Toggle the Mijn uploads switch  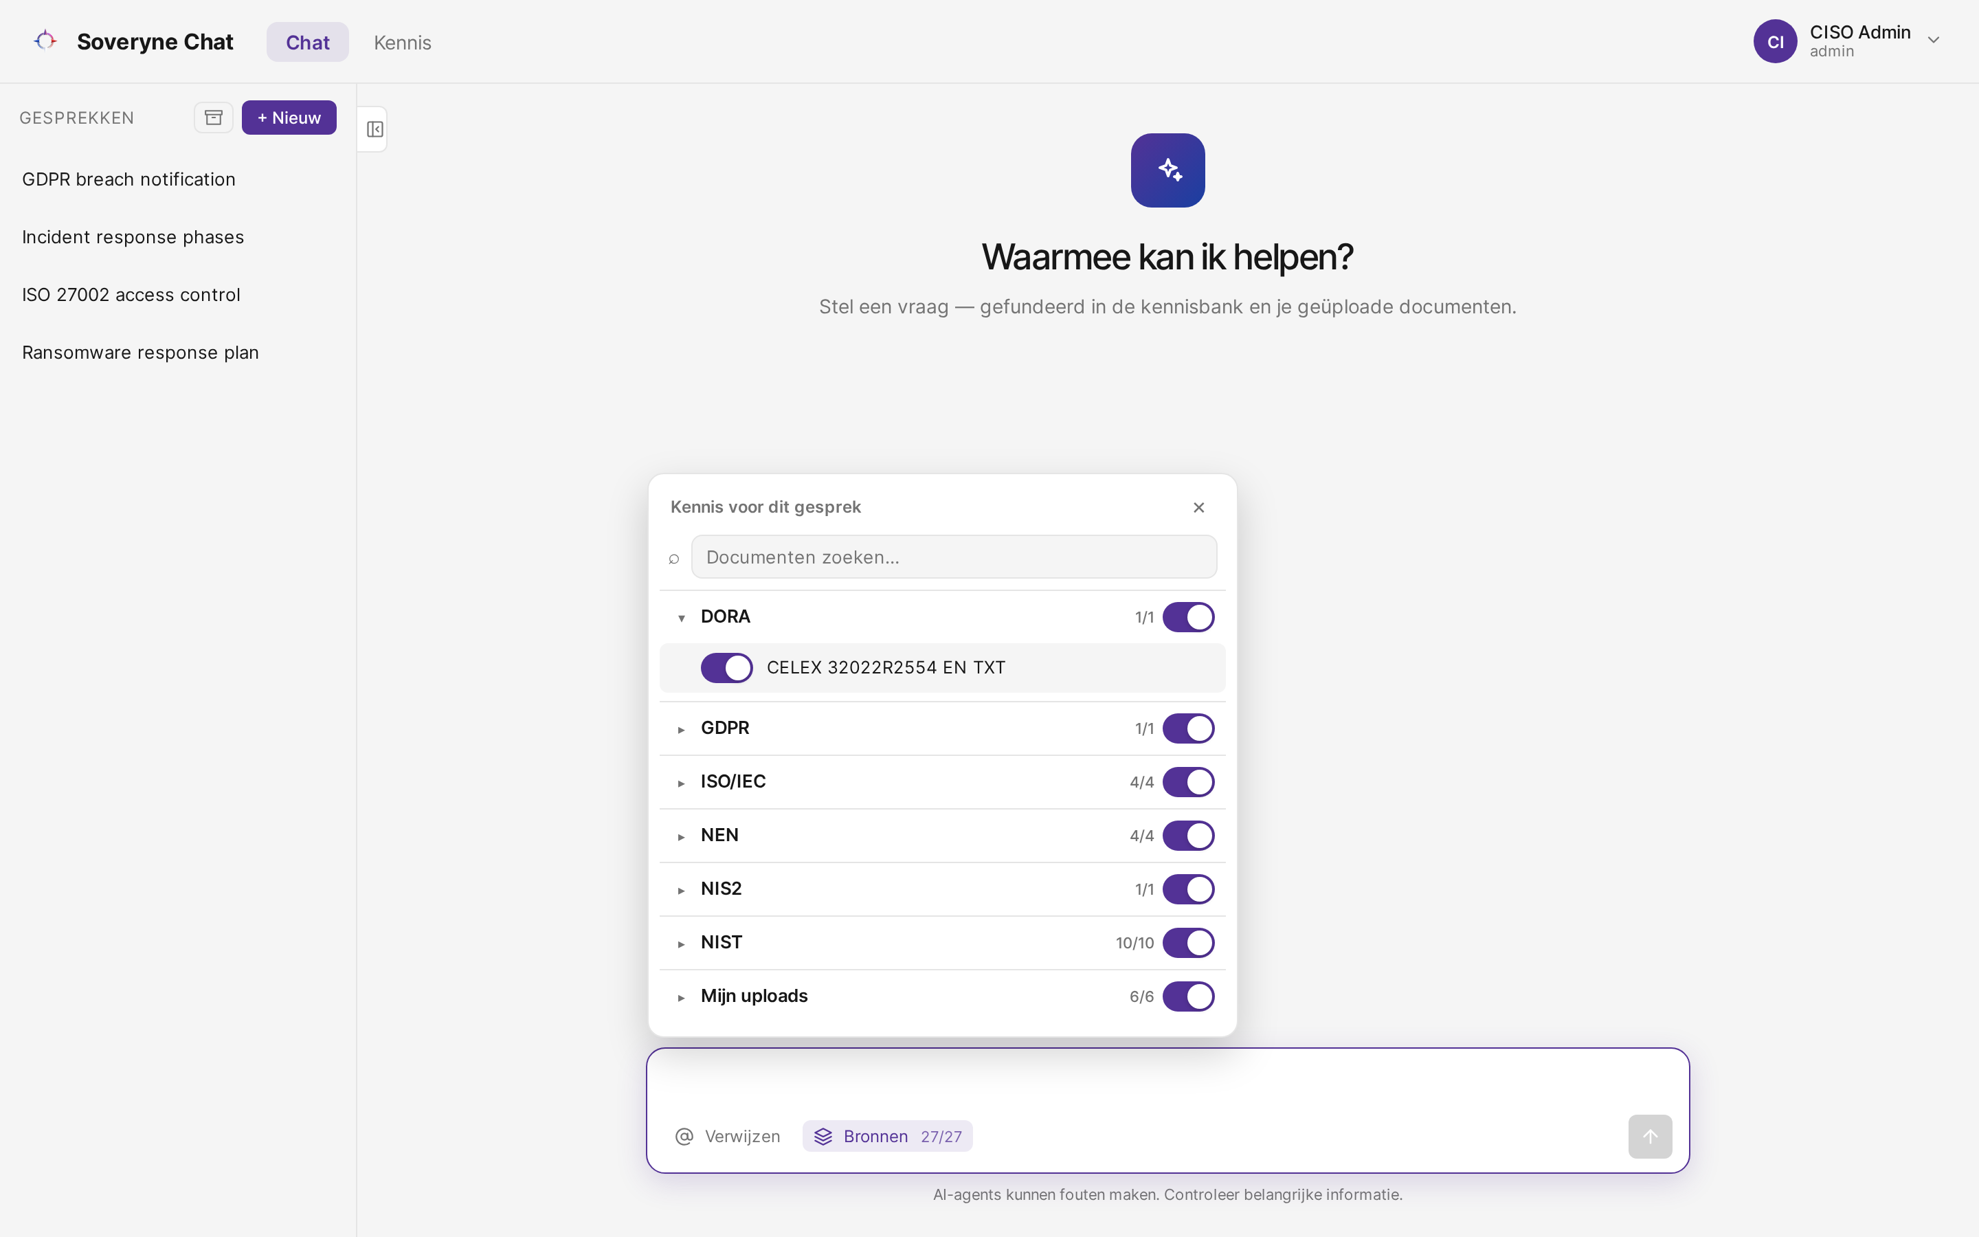coord(1188,996)
